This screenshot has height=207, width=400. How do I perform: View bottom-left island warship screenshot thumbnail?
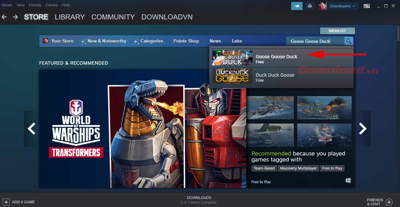click(270, 135)
